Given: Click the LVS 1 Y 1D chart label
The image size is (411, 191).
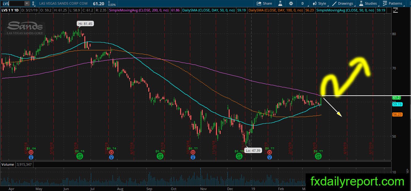Looking at the screenshot, I should [x=10, y=10].
